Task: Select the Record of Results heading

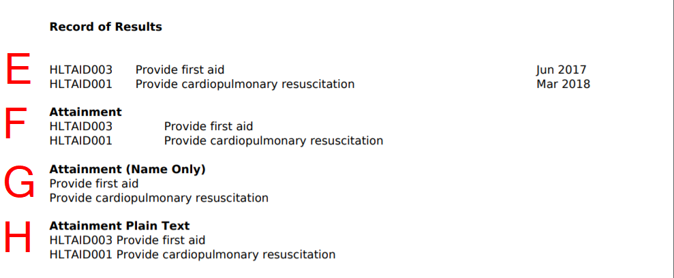Action: pyautogui.click(x=106, y=27)
